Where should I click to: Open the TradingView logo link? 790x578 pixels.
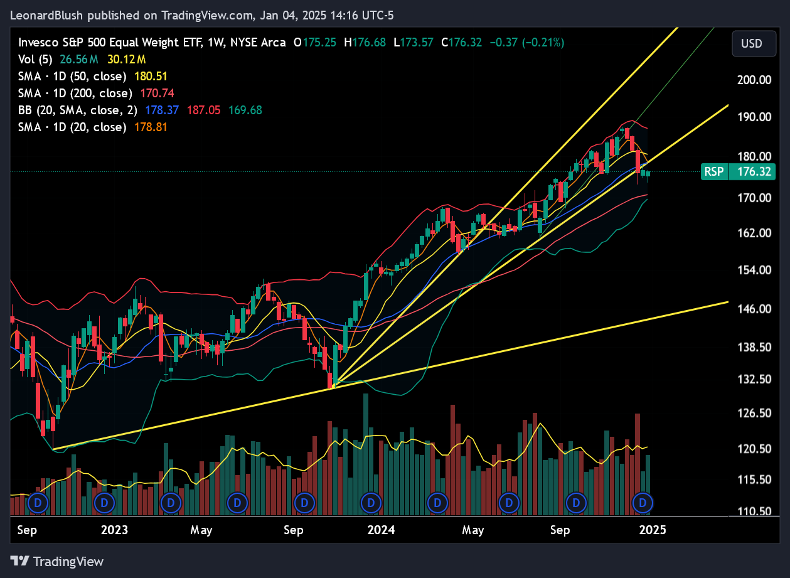(57, 561)
